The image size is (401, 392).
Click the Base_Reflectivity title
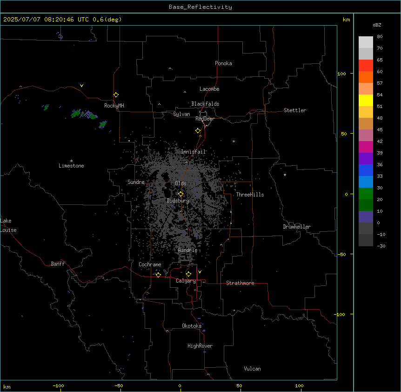[x=200, y=7]
